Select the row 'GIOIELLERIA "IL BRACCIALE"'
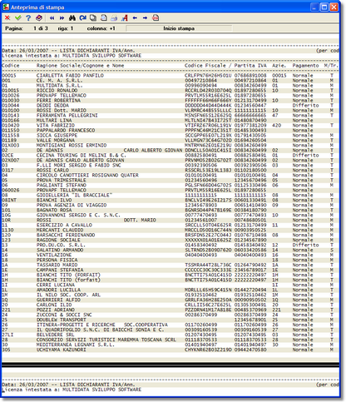This screenshot has height=403, width=346. 171,196
